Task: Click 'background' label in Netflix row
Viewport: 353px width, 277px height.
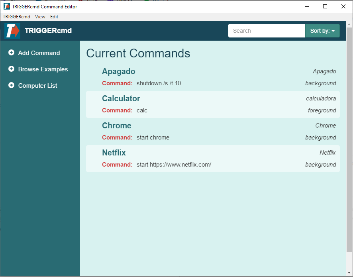Action: (321, 165)
